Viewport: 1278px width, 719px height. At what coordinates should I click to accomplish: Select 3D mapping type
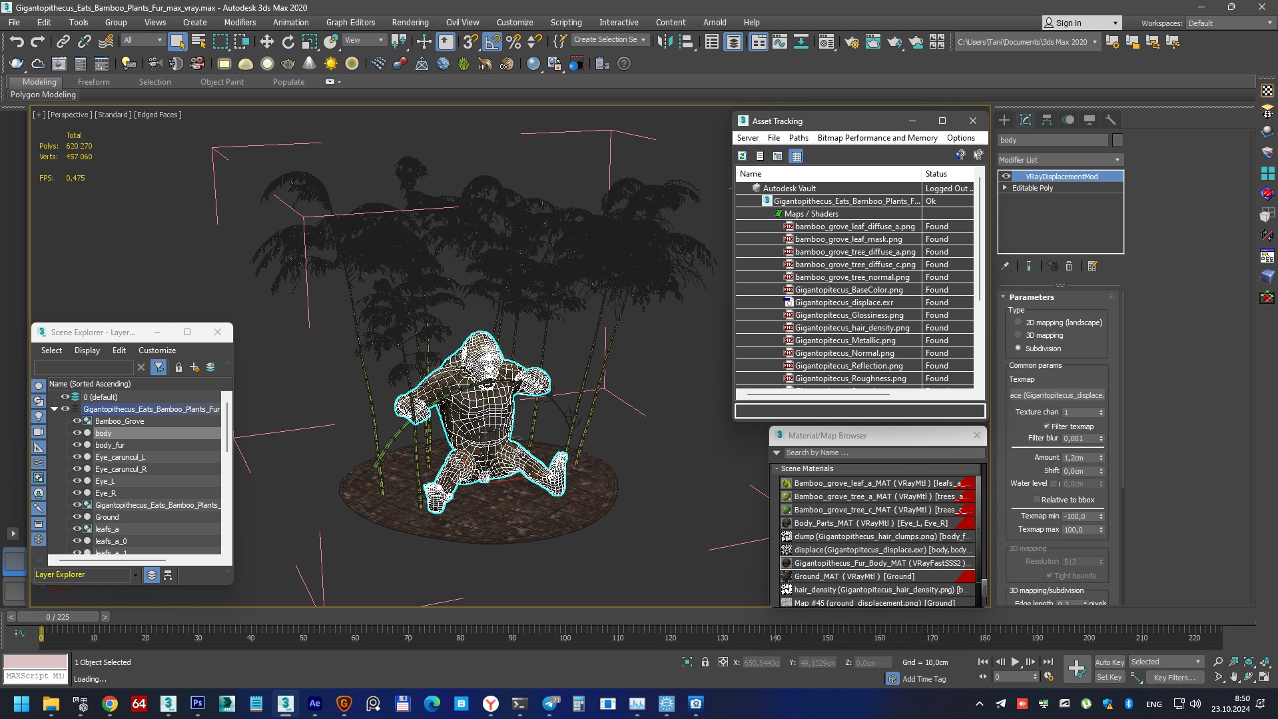click(x=1018, y=335)
